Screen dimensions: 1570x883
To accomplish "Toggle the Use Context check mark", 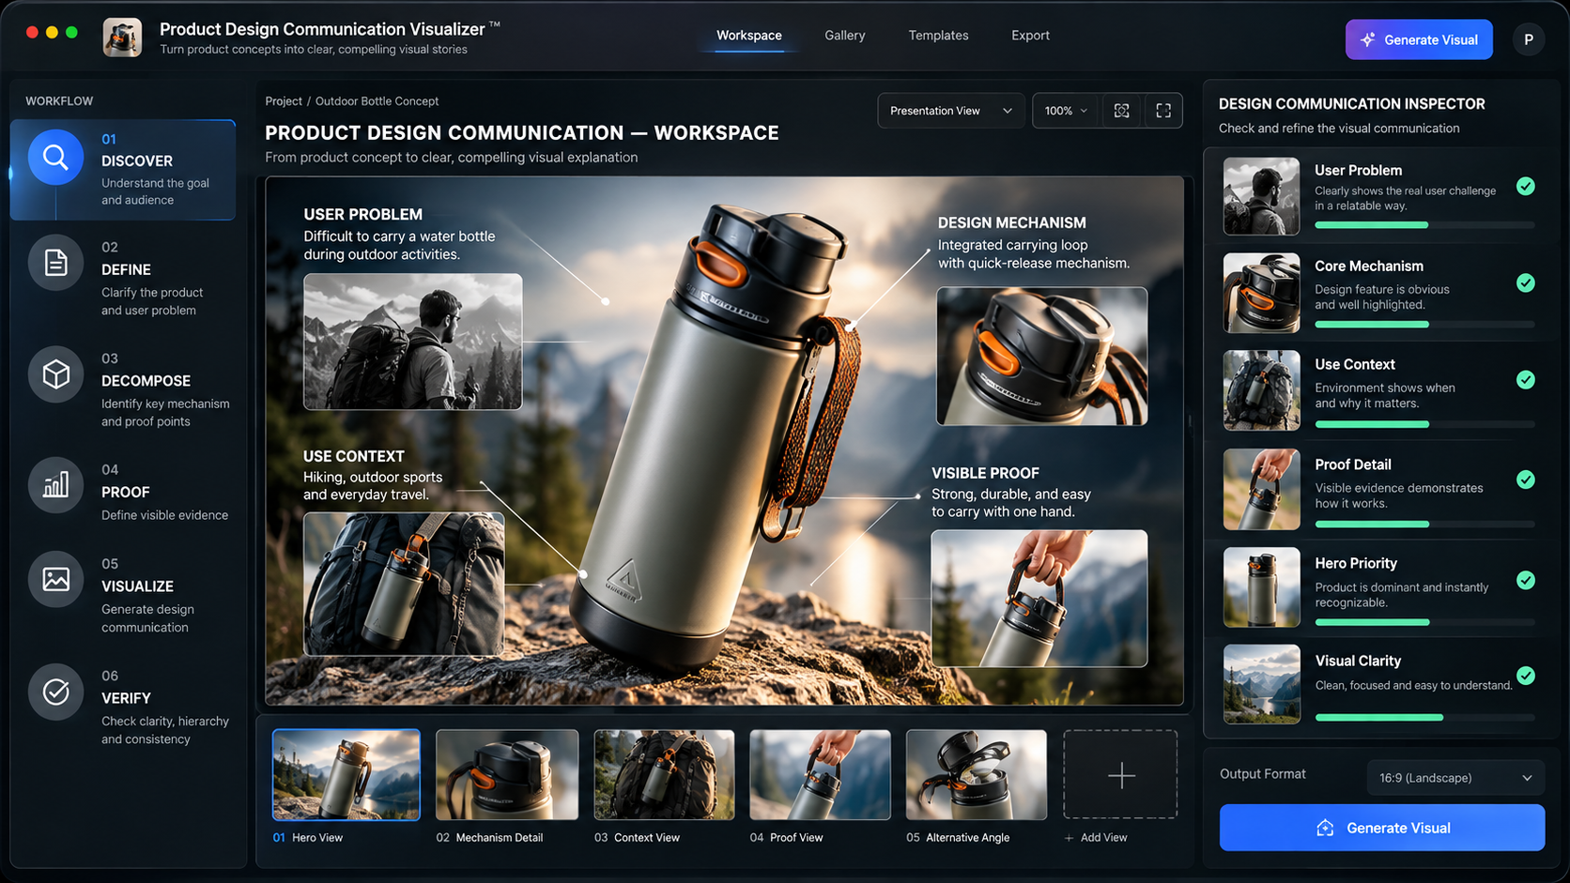I will pos(1526,380).
